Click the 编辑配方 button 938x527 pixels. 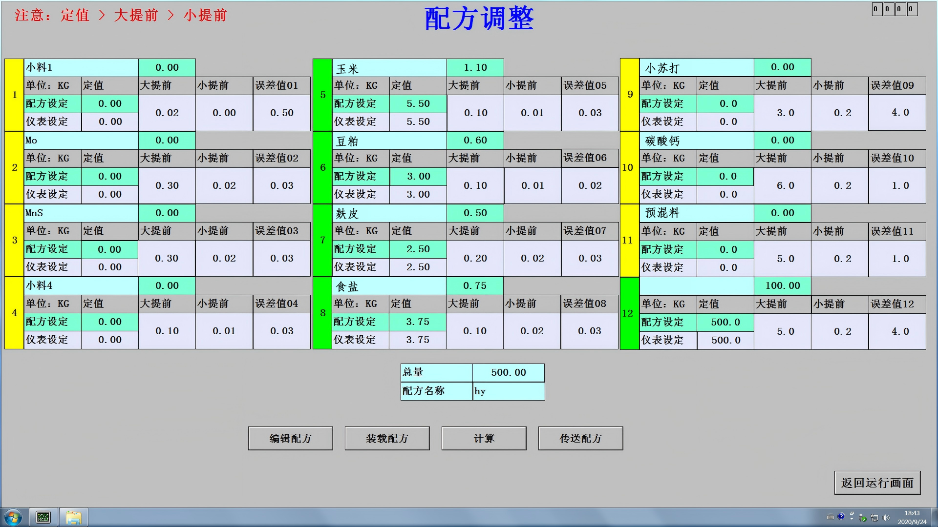coord(290,438)
